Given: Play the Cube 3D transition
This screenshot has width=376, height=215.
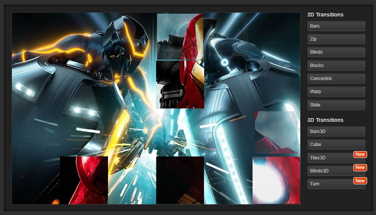Looking at the screenshot, I should tap(336, 144).
